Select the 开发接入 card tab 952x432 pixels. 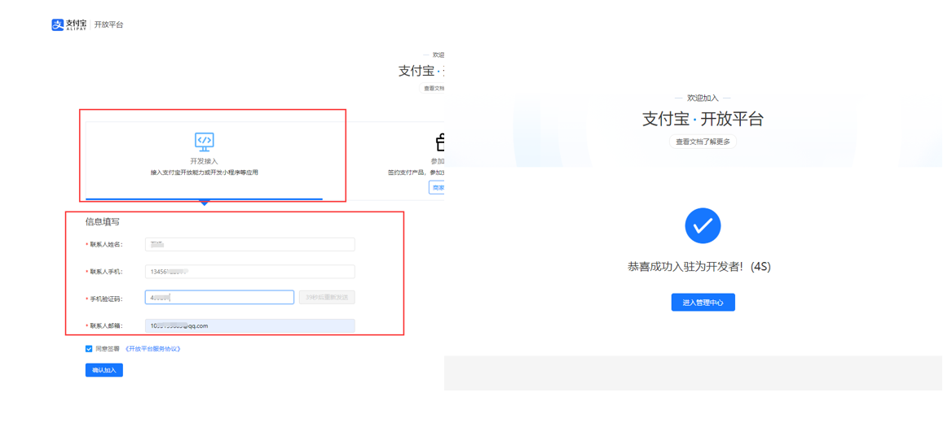coord(204,160)
